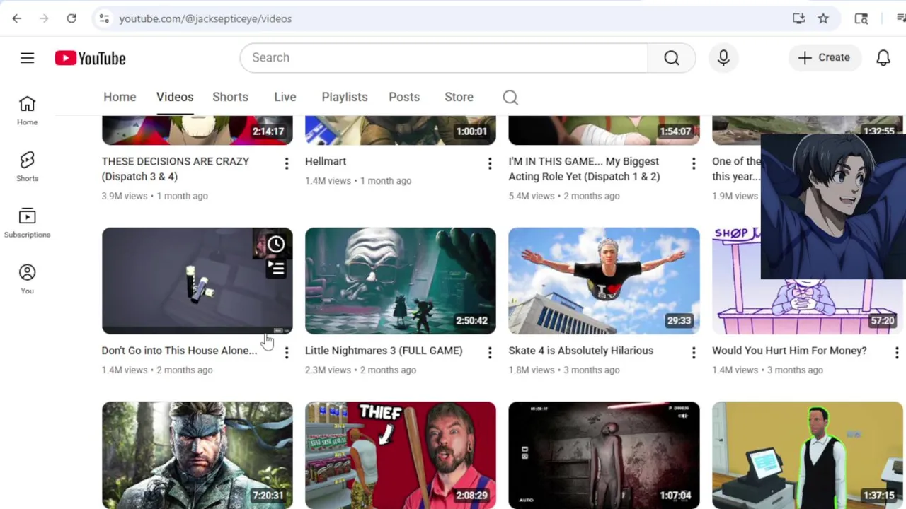Screen dimensions: 906x509
Task: Click the Create button
Action: [x=824, y=58]
